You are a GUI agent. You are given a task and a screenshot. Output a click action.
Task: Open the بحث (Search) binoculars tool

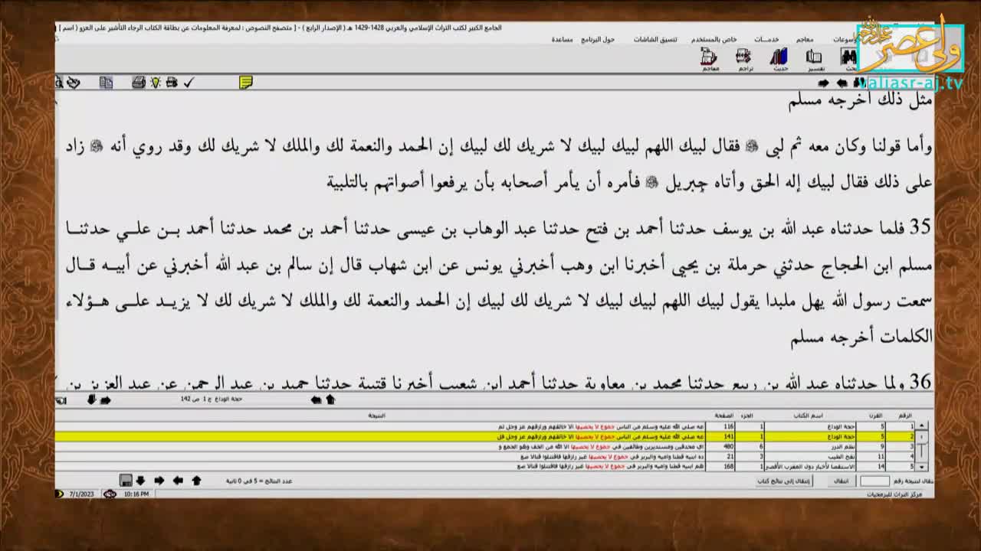[845, 55]
